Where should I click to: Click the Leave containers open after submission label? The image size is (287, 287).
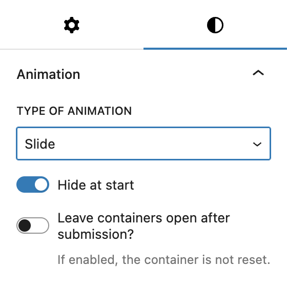tap(143, 226)
